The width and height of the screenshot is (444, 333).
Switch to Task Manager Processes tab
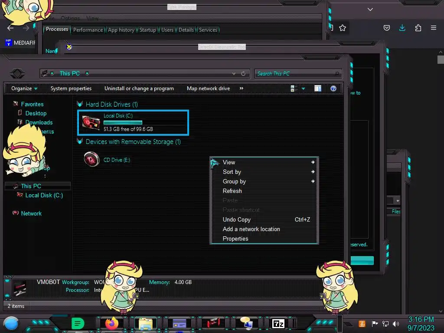[57, 29]
